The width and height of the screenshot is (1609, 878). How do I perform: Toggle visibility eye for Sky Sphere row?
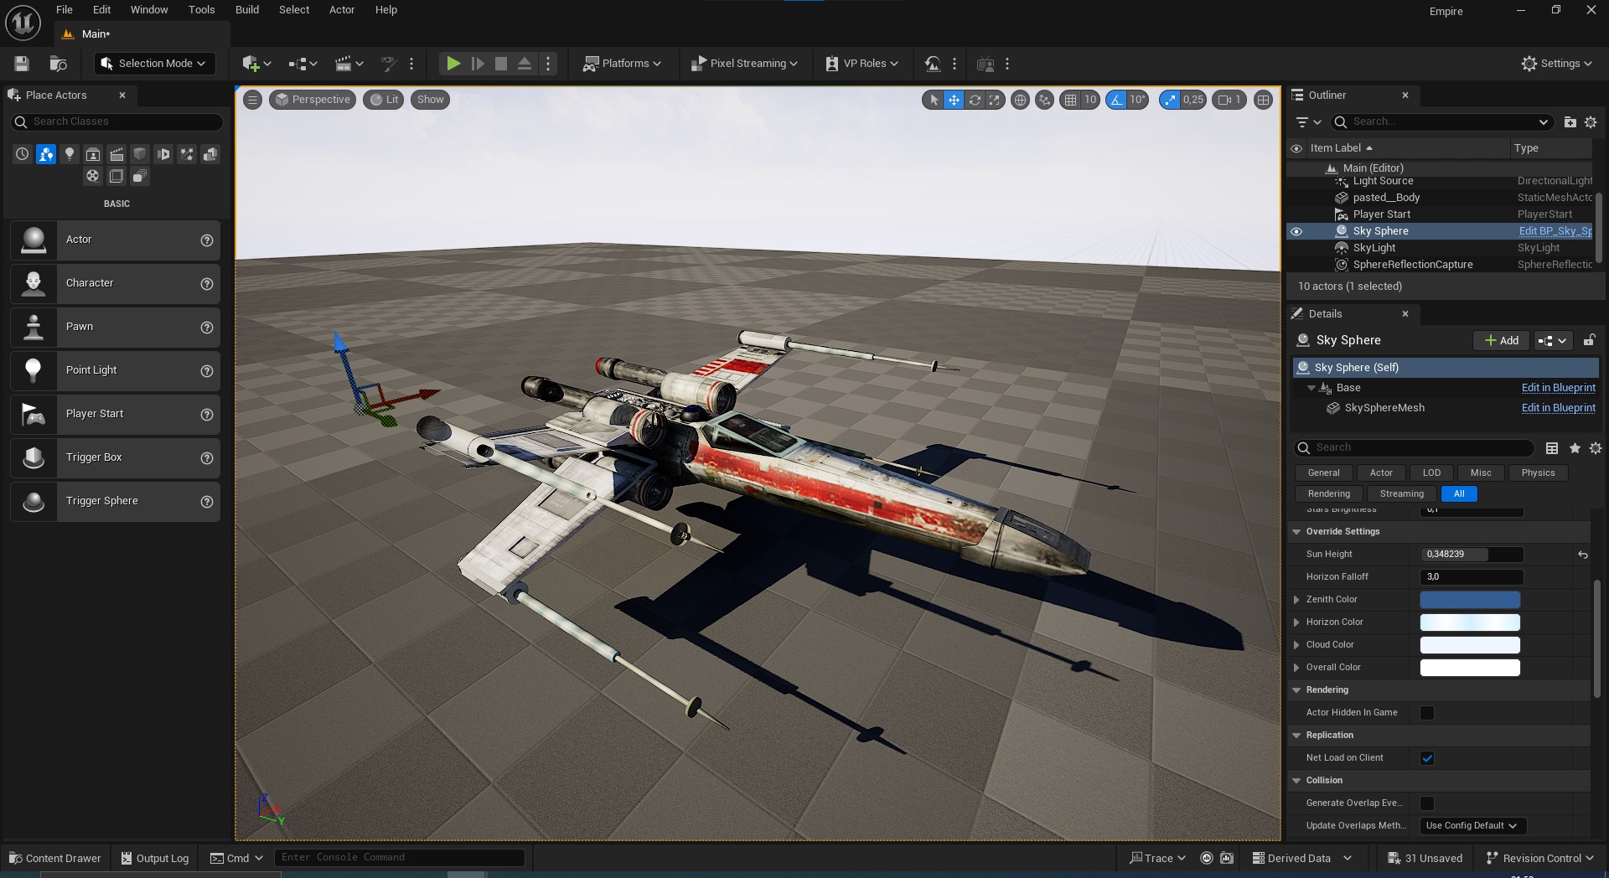click(x=1296, y=231)
